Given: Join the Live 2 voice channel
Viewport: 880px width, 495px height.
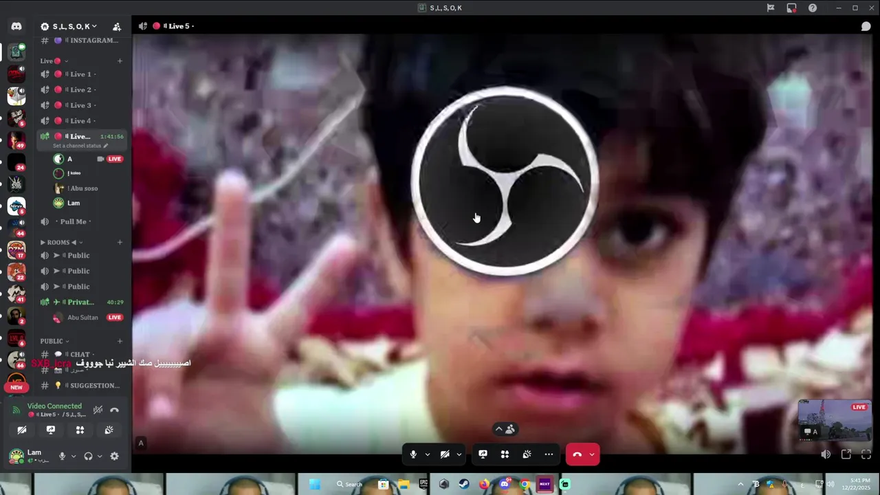Looking at the screenshot, I should click(x=82, y=90).
